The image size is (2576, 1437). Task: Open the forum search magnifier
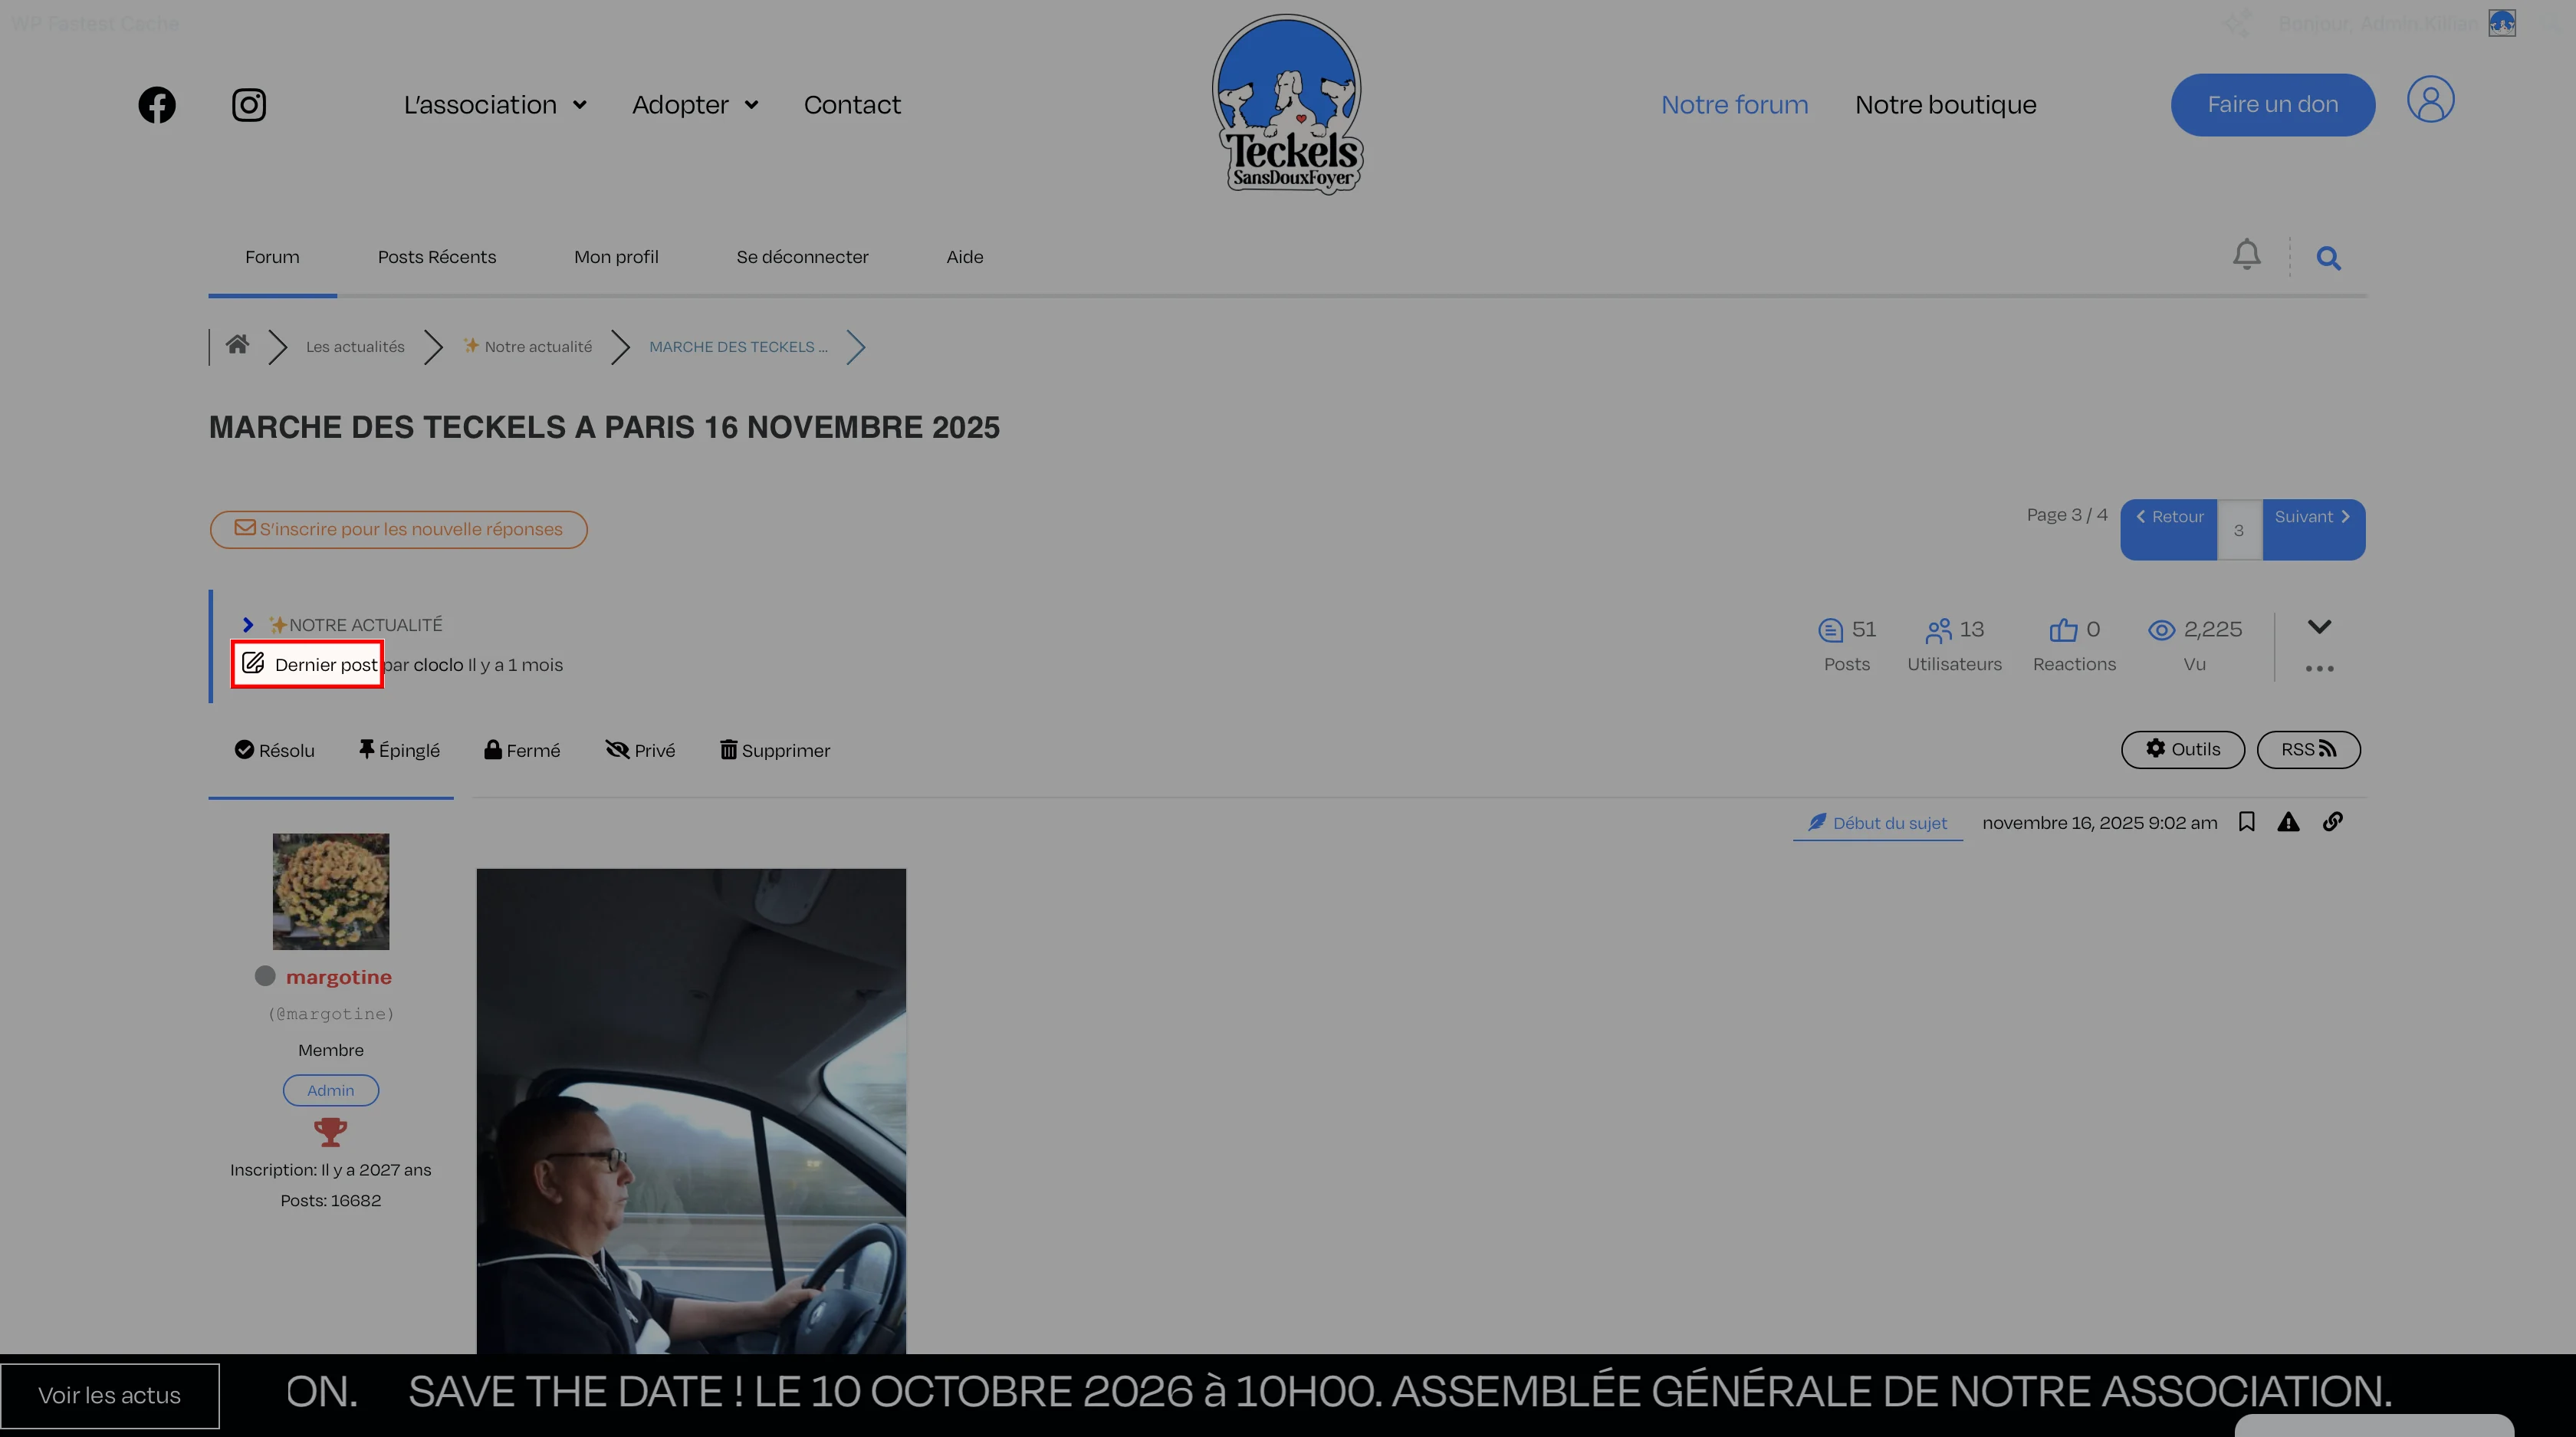[2328, 259]
